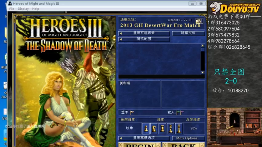
Task: Toggle the 隐藏交谈 hide chat button
Action: (x=188, y=33)
